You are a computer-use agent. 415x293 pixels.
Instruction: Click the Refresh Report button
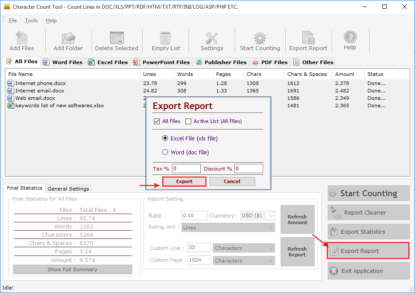point(298,252)
